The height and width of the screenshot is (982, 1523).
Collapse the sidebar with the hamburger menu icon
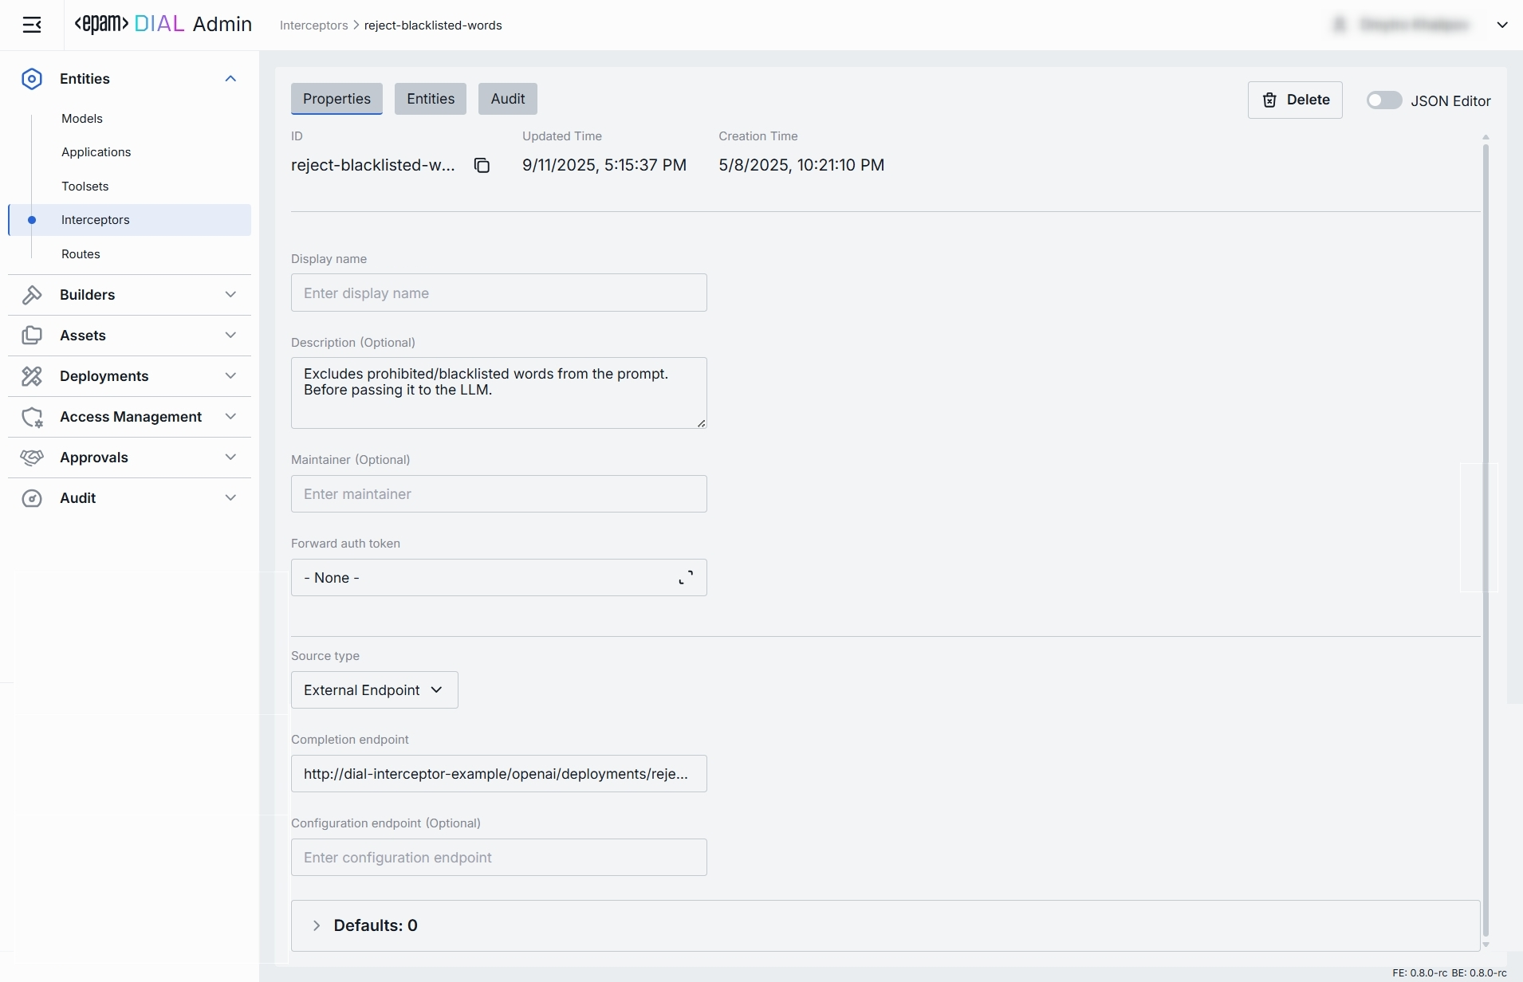(x=32, y=26)
